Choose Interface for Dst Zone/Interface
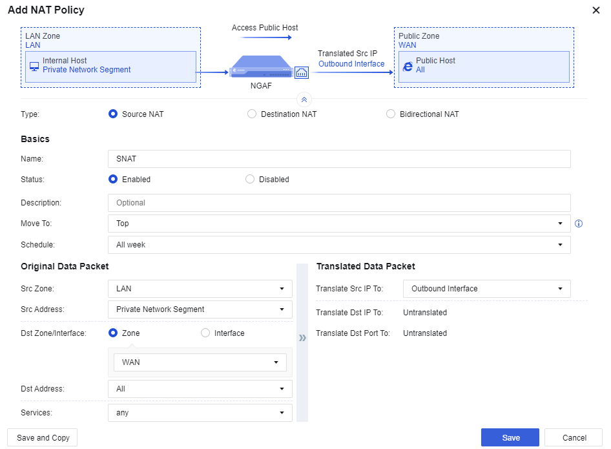This screenshot has width=611, height=449. click(x=205, y=333)
